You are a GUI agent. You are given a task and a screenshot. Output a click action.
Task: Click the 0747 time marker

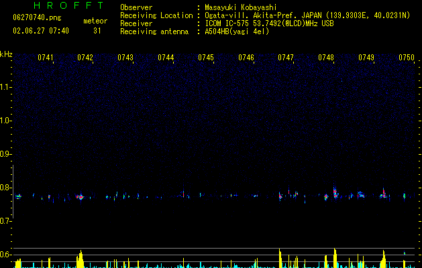click(x=286, y=58)
